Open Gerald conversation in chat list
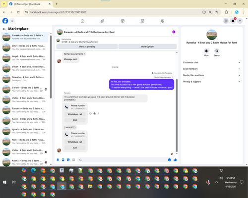 (25, 89)
